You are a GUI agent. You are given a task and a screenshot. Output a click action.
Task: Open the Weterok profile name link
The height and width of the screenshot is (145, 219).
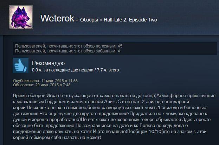click(x=57, y=18)
